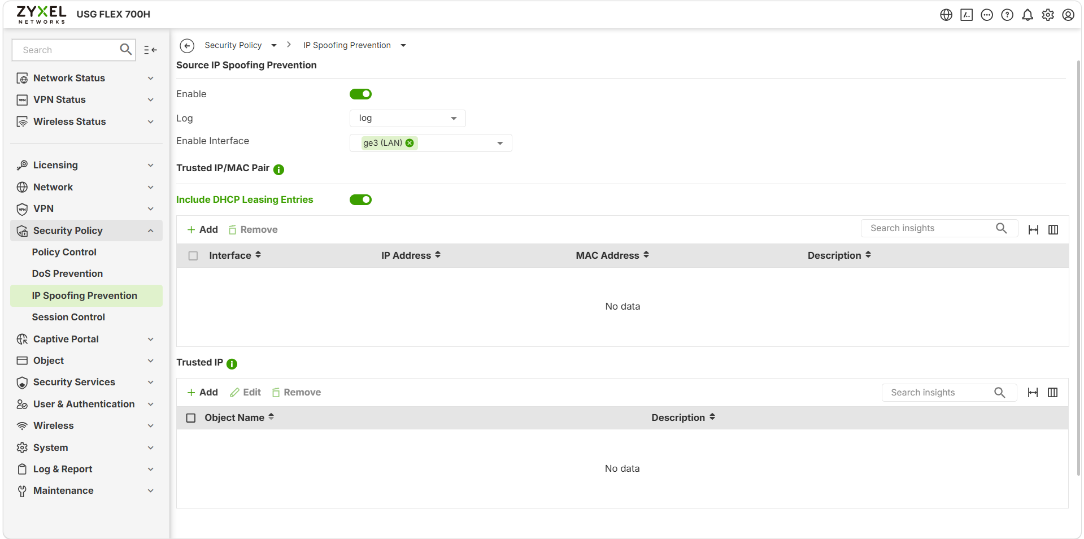Open the Log dropdown
The height and width of the screenshot is (539, 1084).
(408, 118)
